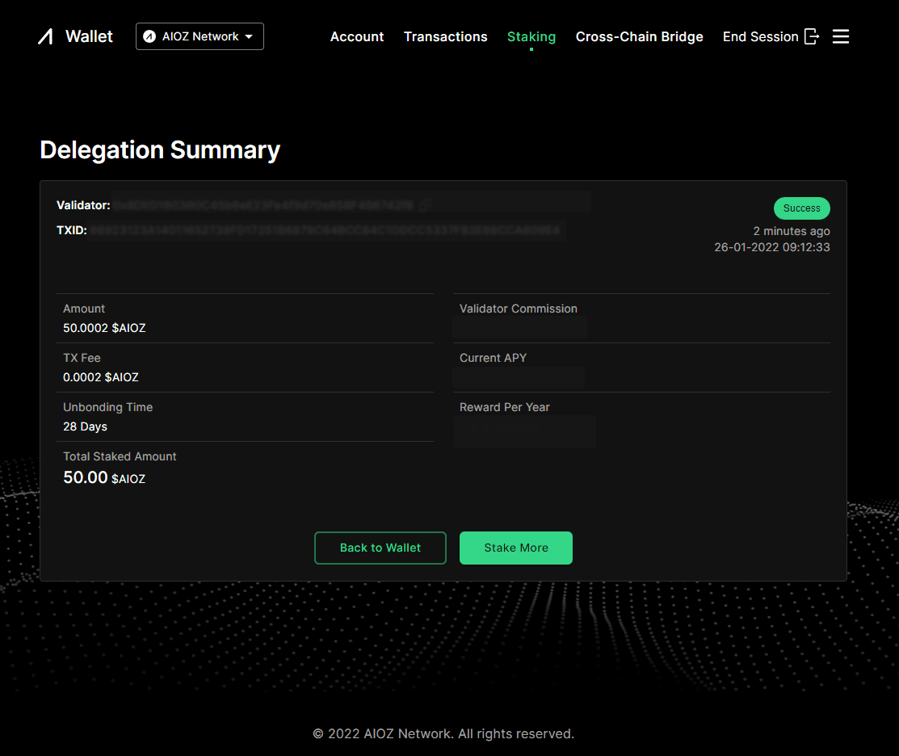This screenshot has width=899, height=756.
Task: Click the 26-01-2022 09:12:33 timestamp
Action: click(771, 247)
